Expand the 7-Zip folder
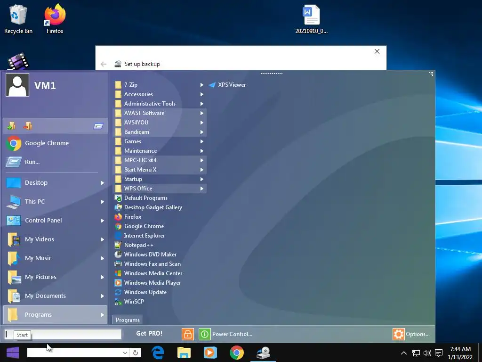Screen dimensions: 482x362 click(160, 85)
